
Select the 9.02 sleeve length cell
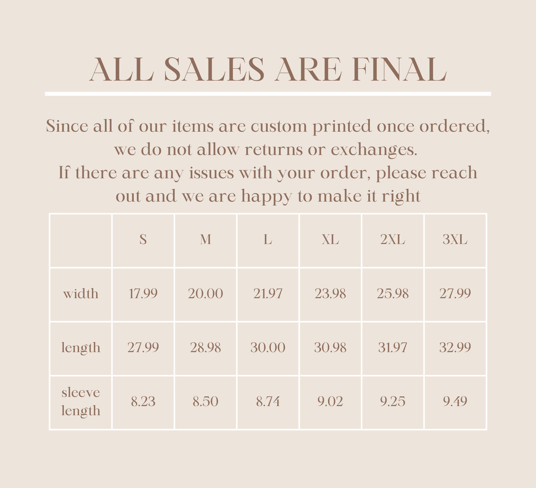tap(330, 402)
